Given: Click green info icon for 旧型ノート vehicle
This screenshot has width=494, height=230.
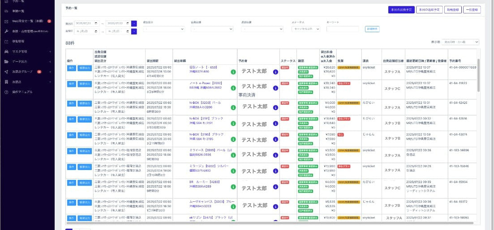Looking at the screenshot, I should (233, 72).
